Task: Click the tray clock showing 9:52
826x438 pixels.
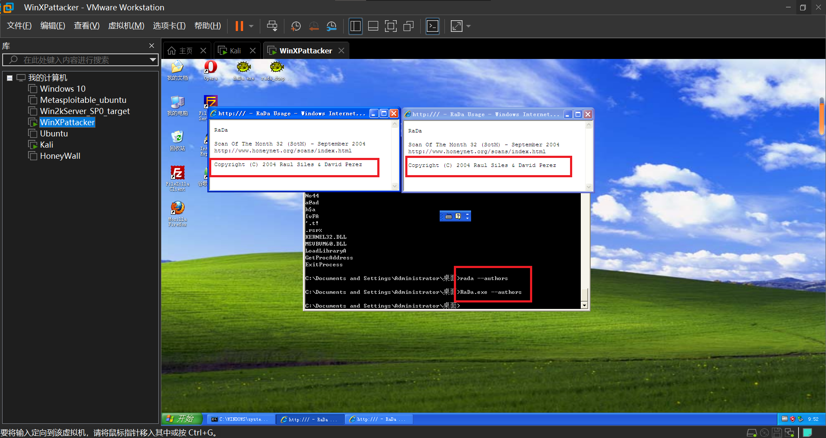Action: coord(813,419)
